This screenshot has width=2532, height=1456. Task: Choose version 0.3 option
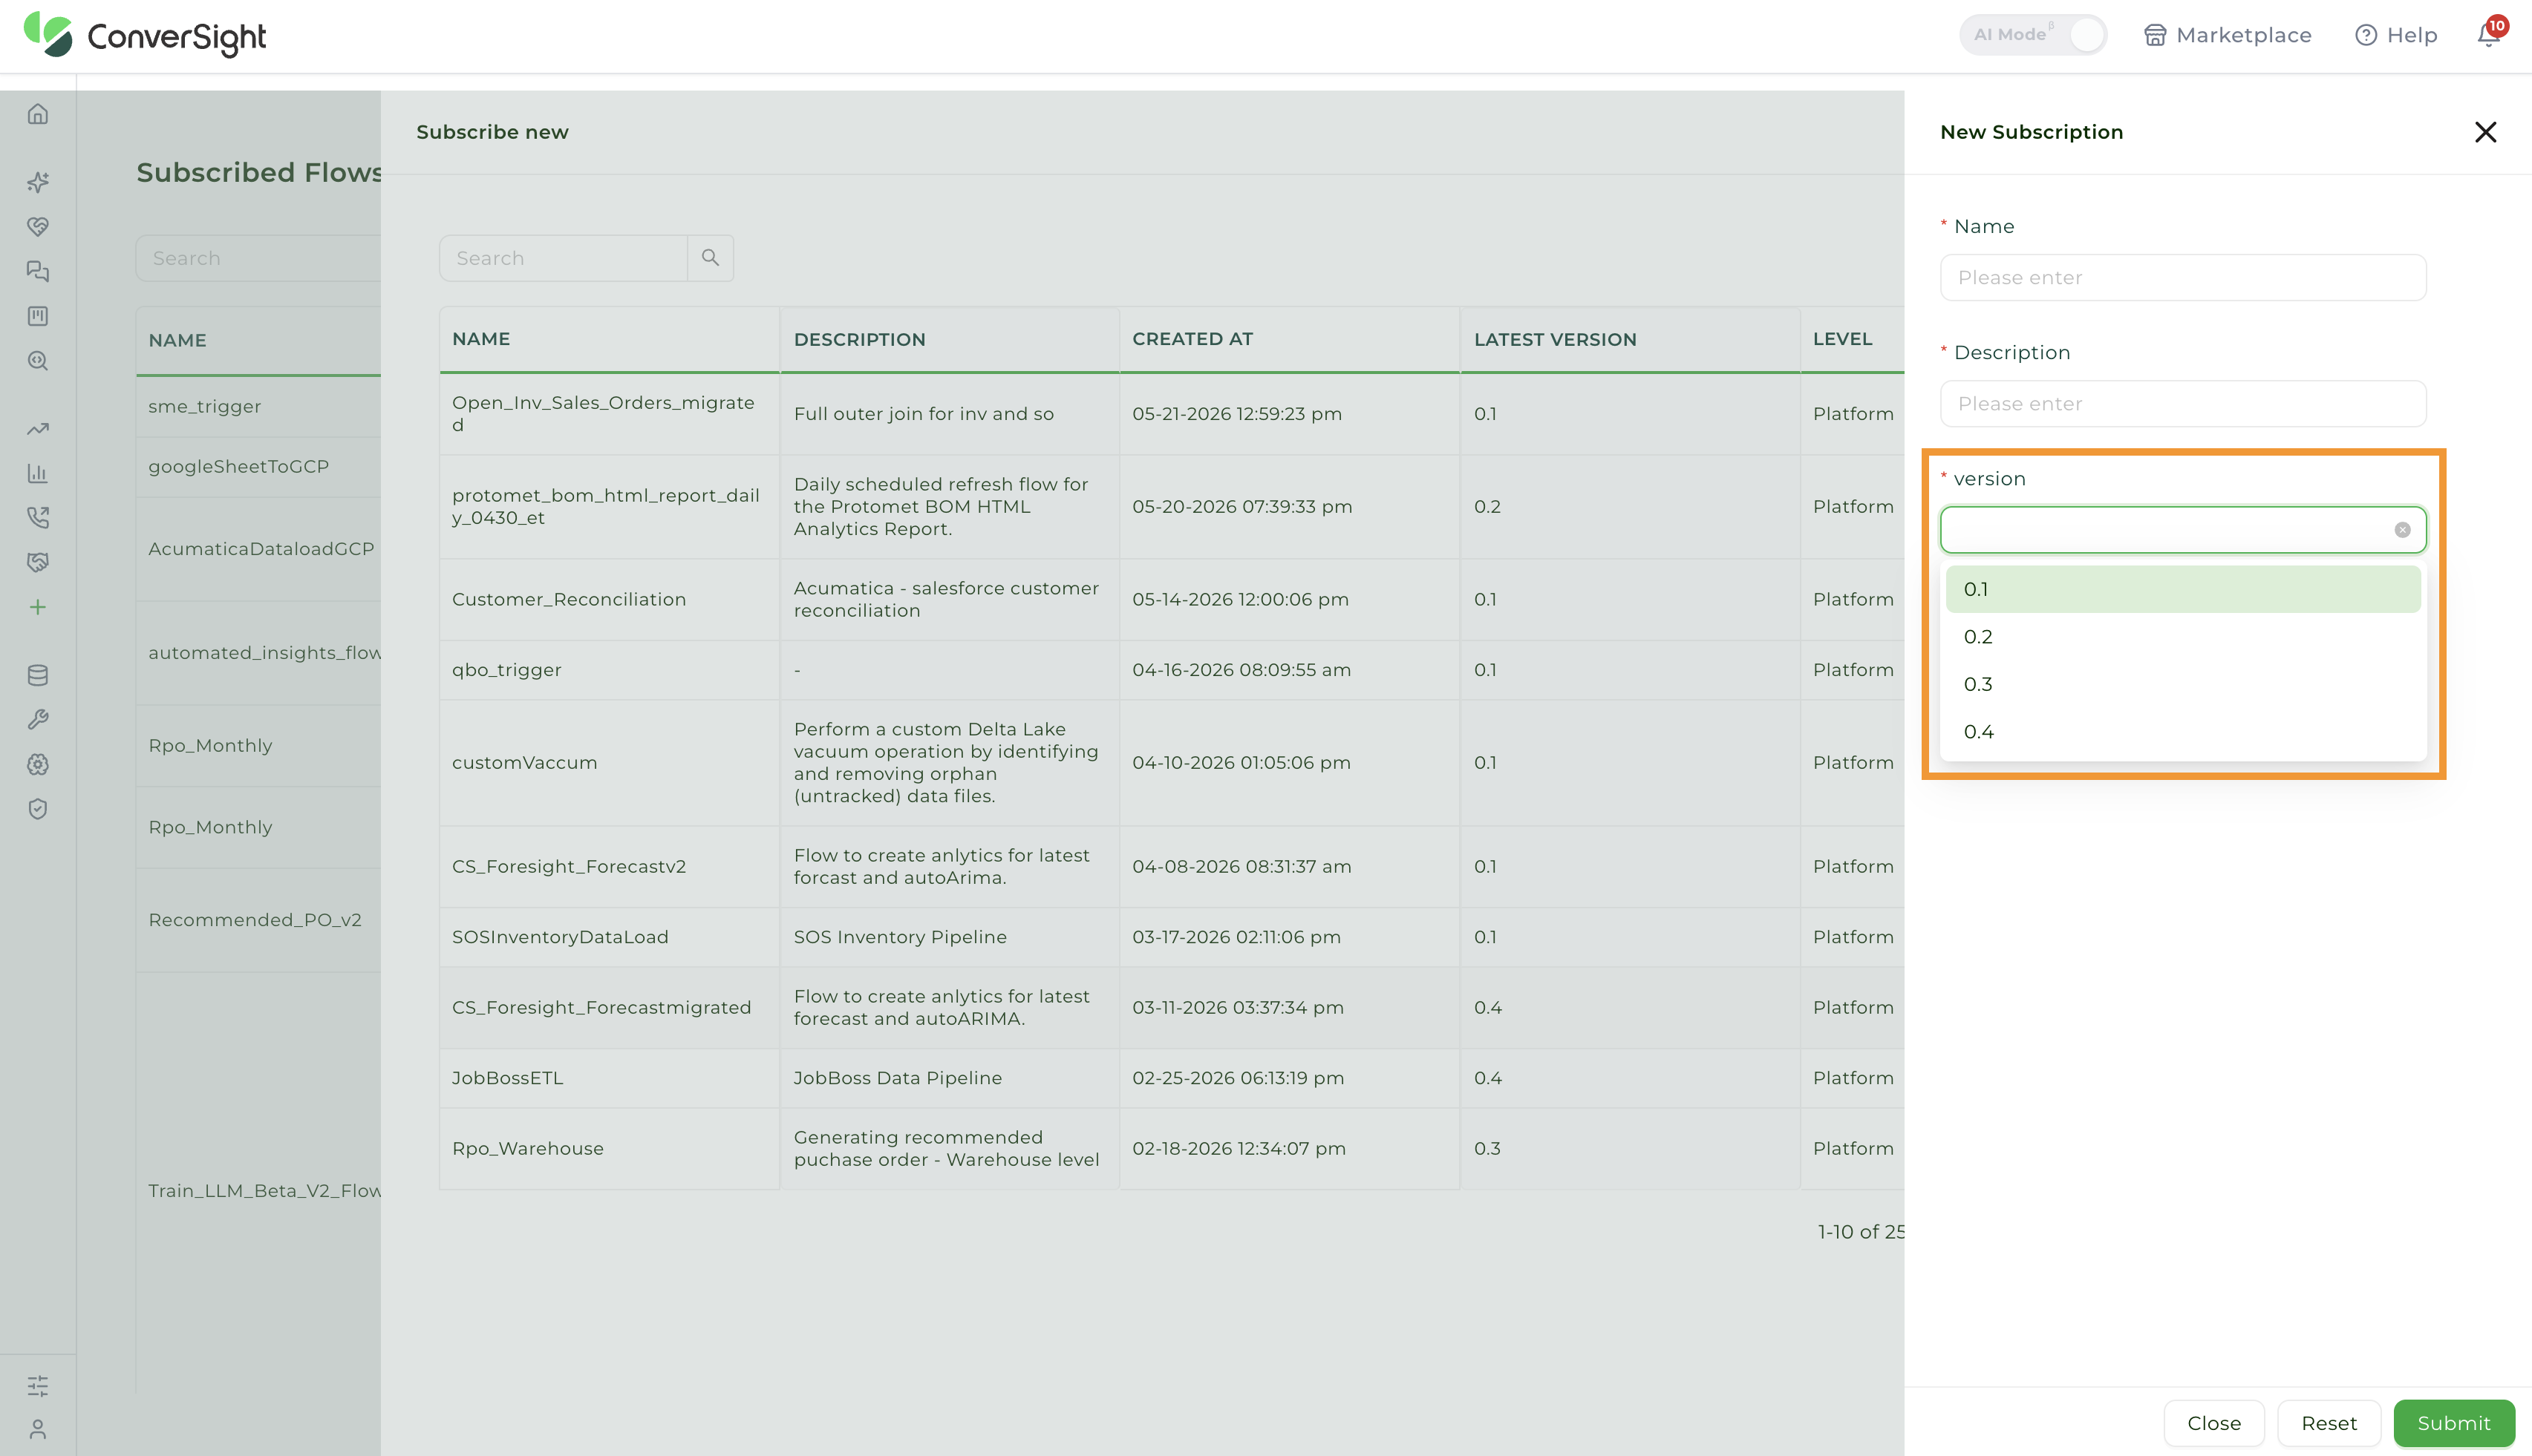pyautogui.click(x=2182, y=684)
